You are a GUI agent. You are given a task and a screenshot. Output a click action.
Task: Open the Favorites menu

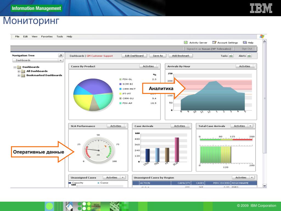[x=47, y=37]
